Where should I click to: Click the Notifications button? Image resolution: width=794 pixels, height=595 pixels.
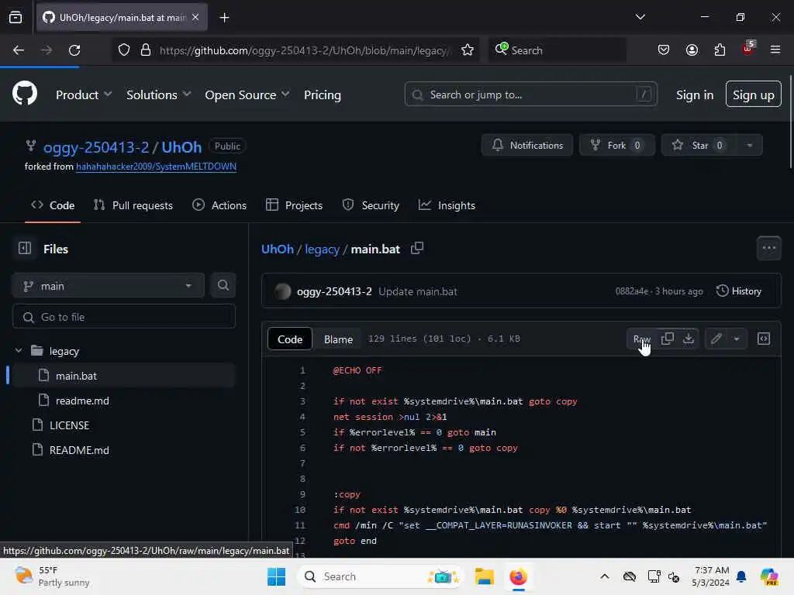(x=527, y=145)
